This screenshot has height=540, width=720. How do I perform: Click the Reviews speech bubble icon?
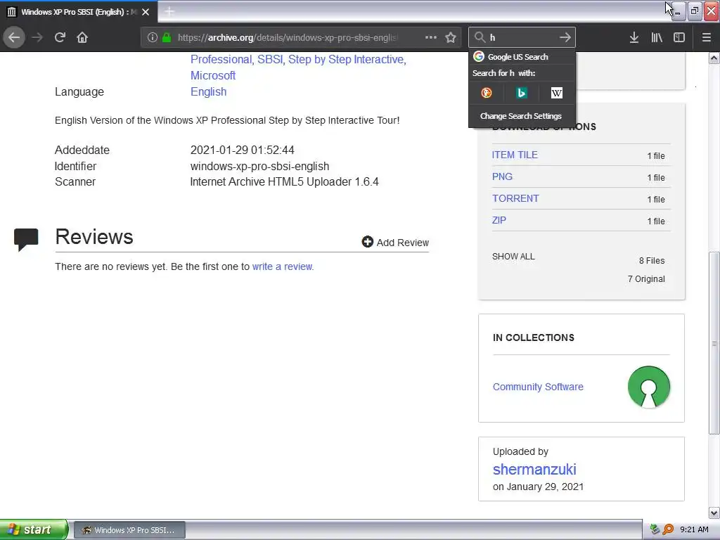coord(26,239)
